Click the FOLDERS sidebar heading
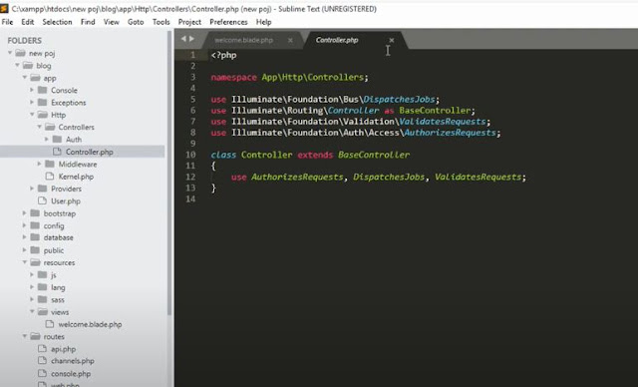The image size is (638, 387). (x=24, y=40)
